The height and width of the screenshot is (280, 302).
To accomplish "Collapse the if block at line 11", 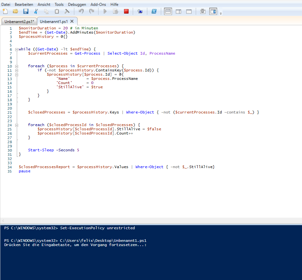I will [16, 70].
